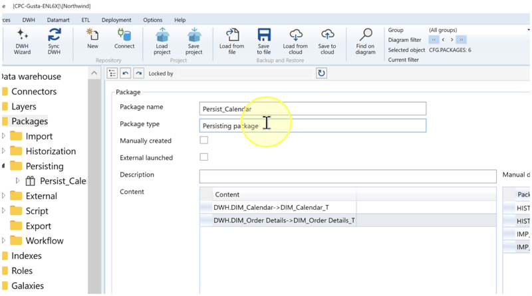The height and width of the screenshot is (296, 532).
Task: Expand the External folder
Action: 4,195
